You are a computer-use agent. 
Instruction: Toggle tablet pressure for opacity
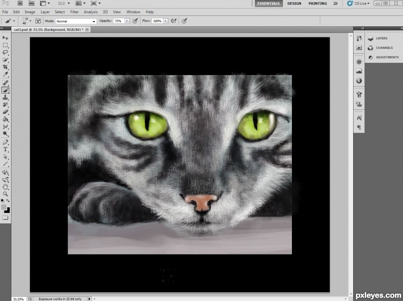(x=135, y=21)
